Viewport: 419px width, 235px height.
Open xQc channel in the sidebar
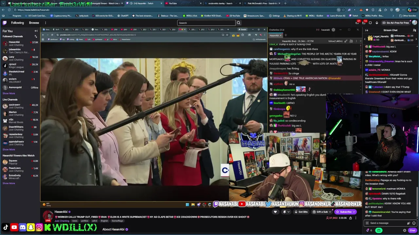coord(20,121)
